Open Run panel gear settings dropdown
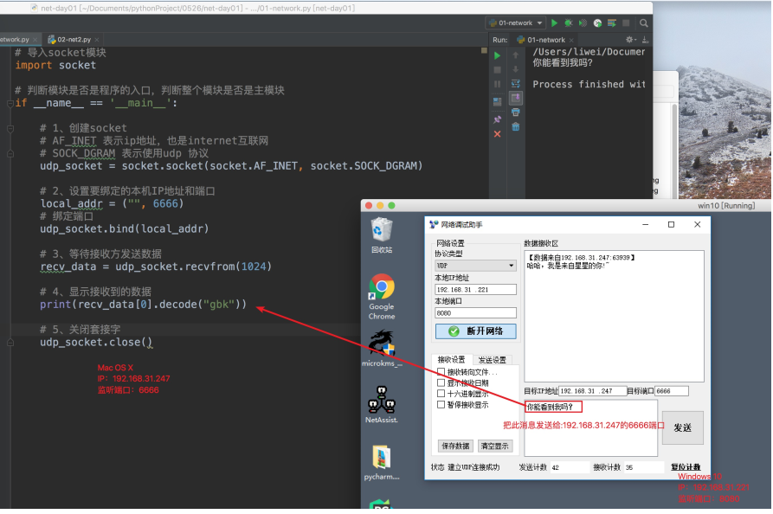Viewport: 773px width, 514px height. click(x=632, y=39)
